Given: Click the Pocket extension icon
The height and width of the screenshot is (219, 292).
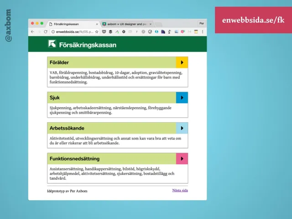Looking at the screenshot, I should click(104, 31).
